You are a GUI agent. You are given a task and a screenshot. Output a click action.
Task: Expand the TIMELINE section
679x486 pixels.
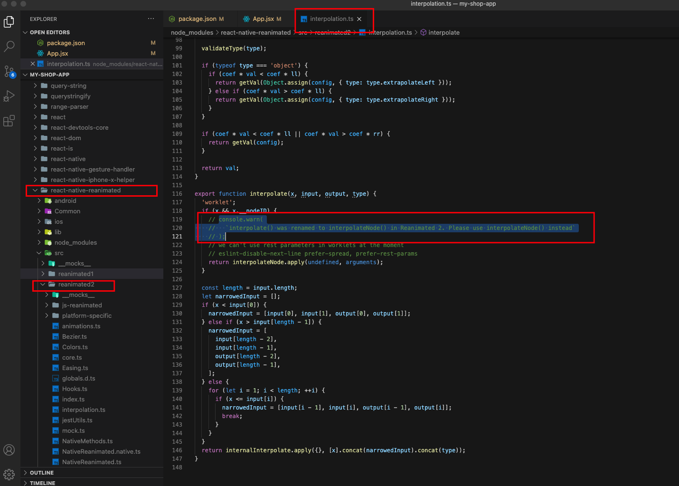(43, 483)
